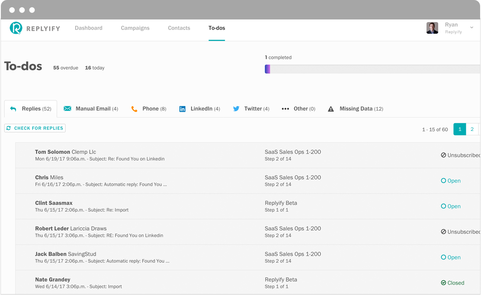481x295 pixels.
Task: Toggle Clint Saasmax Open status
Action: (x=451, y=206)
